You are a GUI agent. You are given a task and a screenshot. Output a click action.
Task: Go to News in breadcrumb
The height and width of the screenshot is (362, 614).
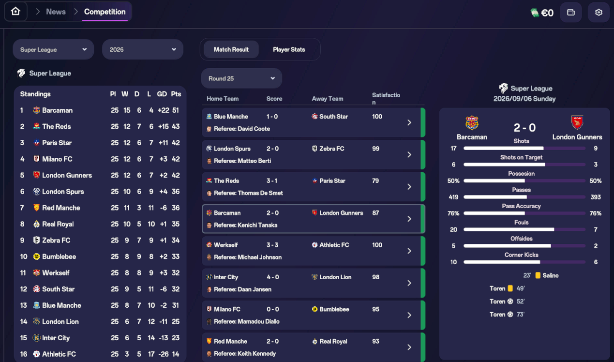click(x=56, y=12)
